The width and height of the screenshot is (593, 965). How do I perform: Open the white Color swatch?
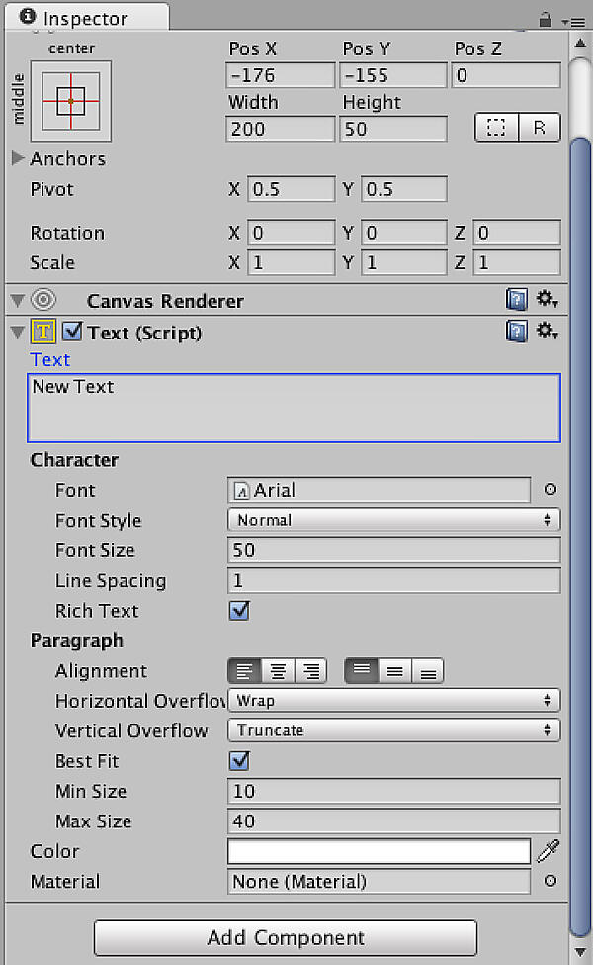(380, 851)
